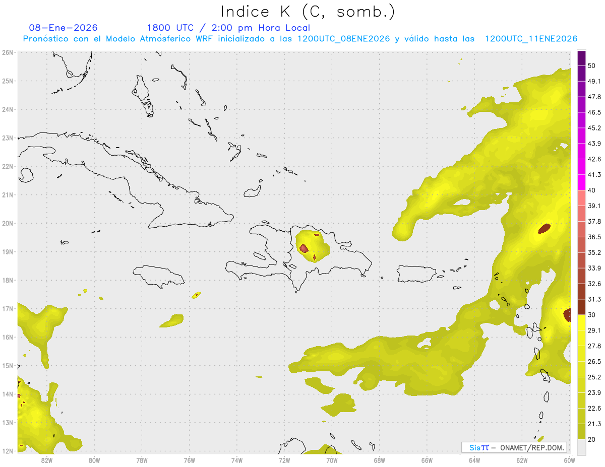Click the Puerto Rico island outline on the map
The width and height of the screenshot is (605, 467).
416,274
